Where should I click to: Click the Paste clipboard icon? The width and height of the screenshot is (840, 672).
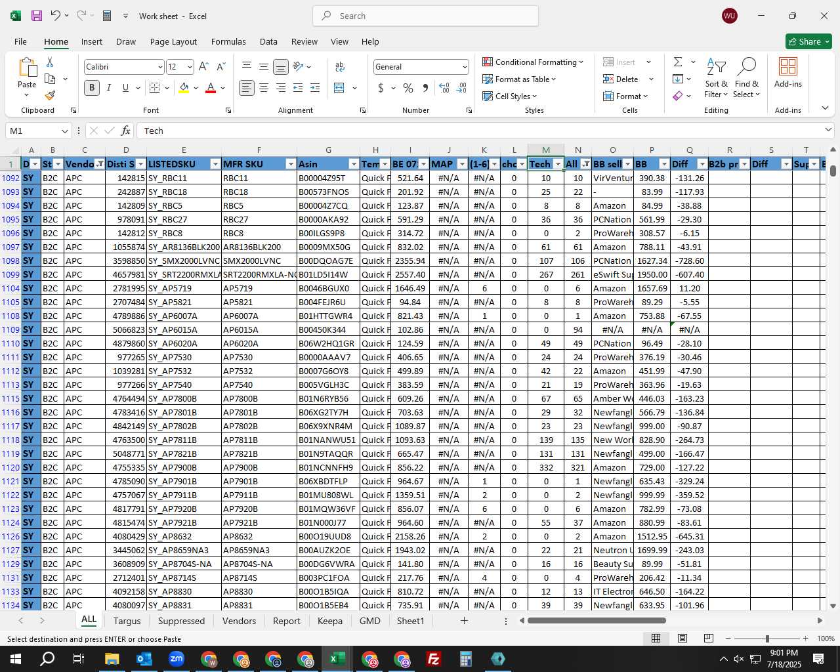pos(27,68)
